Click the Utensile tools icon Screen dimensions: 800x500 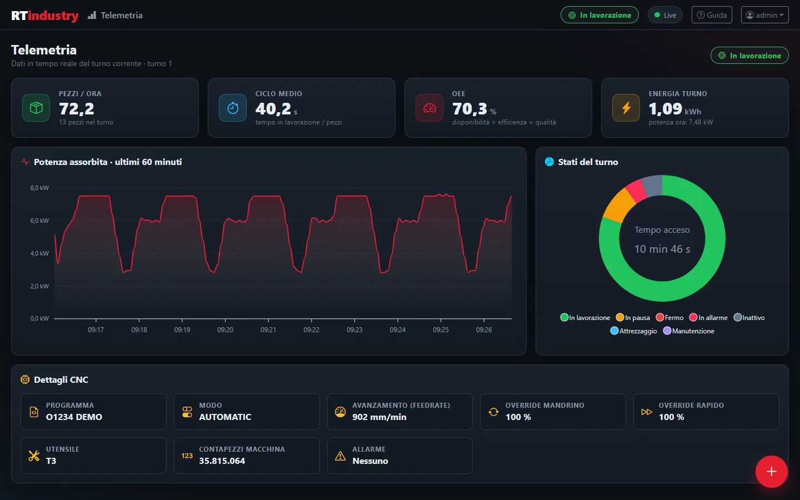coord(34,456)
